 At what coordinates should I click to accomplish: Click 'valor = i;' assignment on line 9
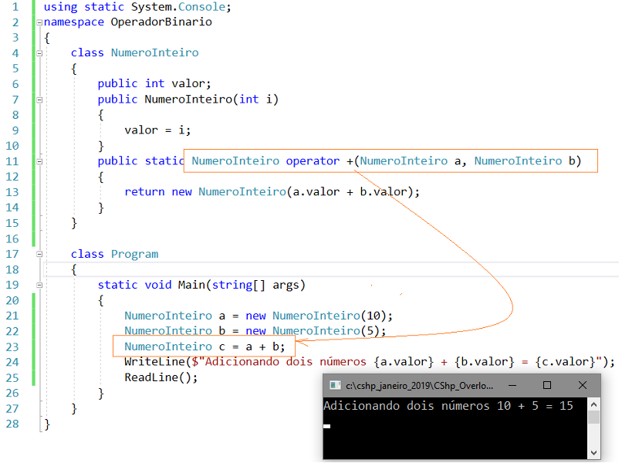(x=157, y=130)
